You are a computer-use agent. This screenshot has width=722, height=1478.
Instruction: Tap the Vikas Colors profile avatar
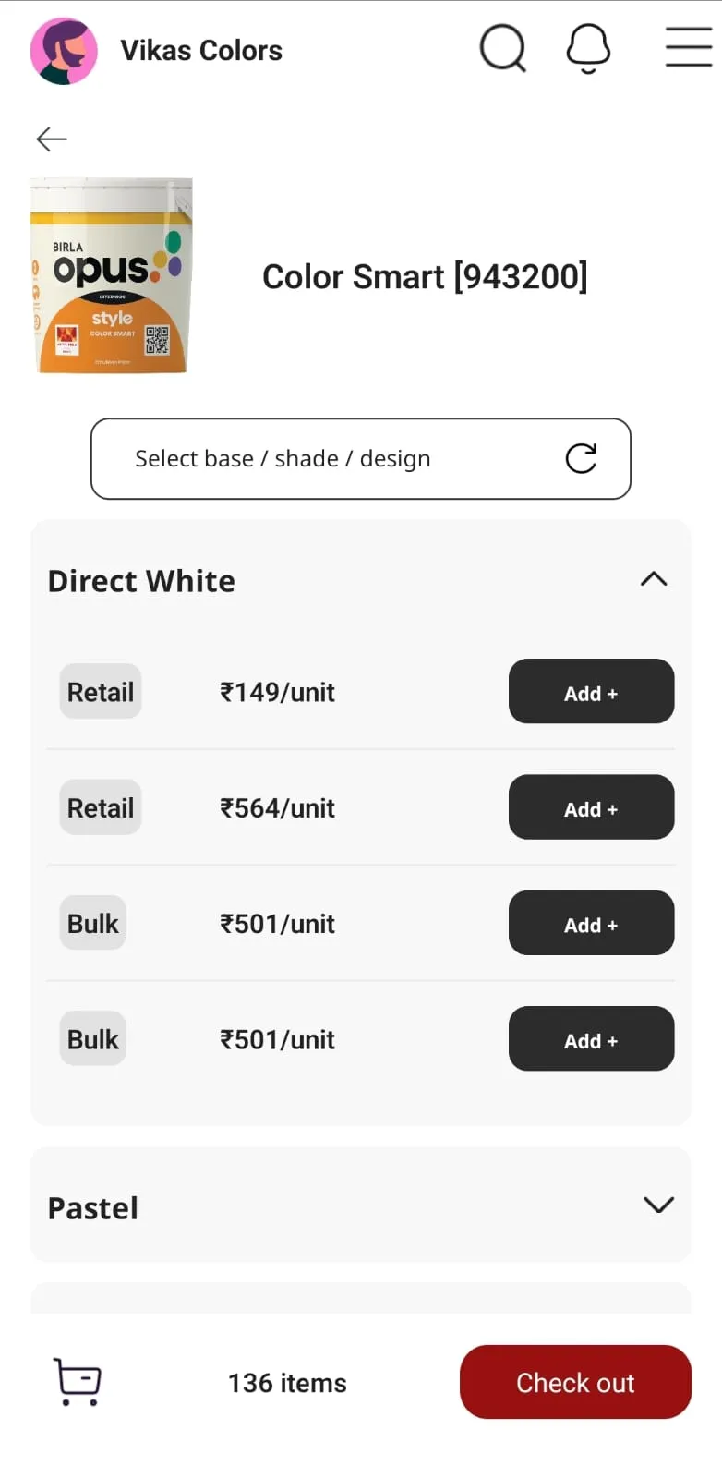click(64, 51)
